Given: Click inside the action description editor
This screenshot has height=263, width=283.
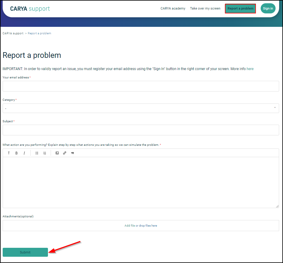Looking at the screenshot, I should point(141,182).
